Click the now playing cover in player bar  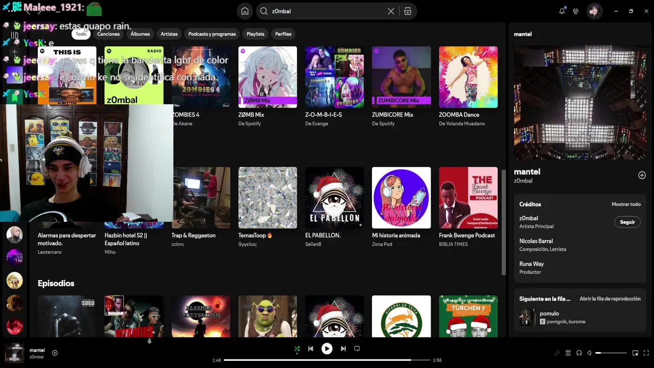pyautogui.click(x=15, y=353)
